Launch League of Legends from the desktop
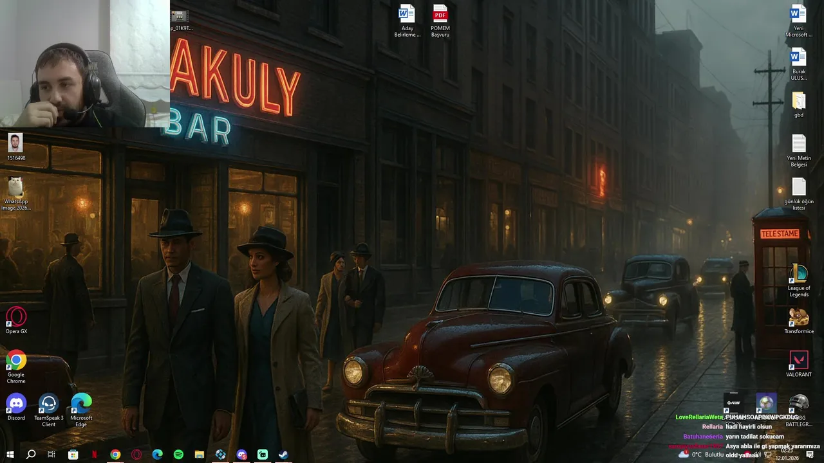The width and height of the screenshot is (824, 463). point(798,280)
